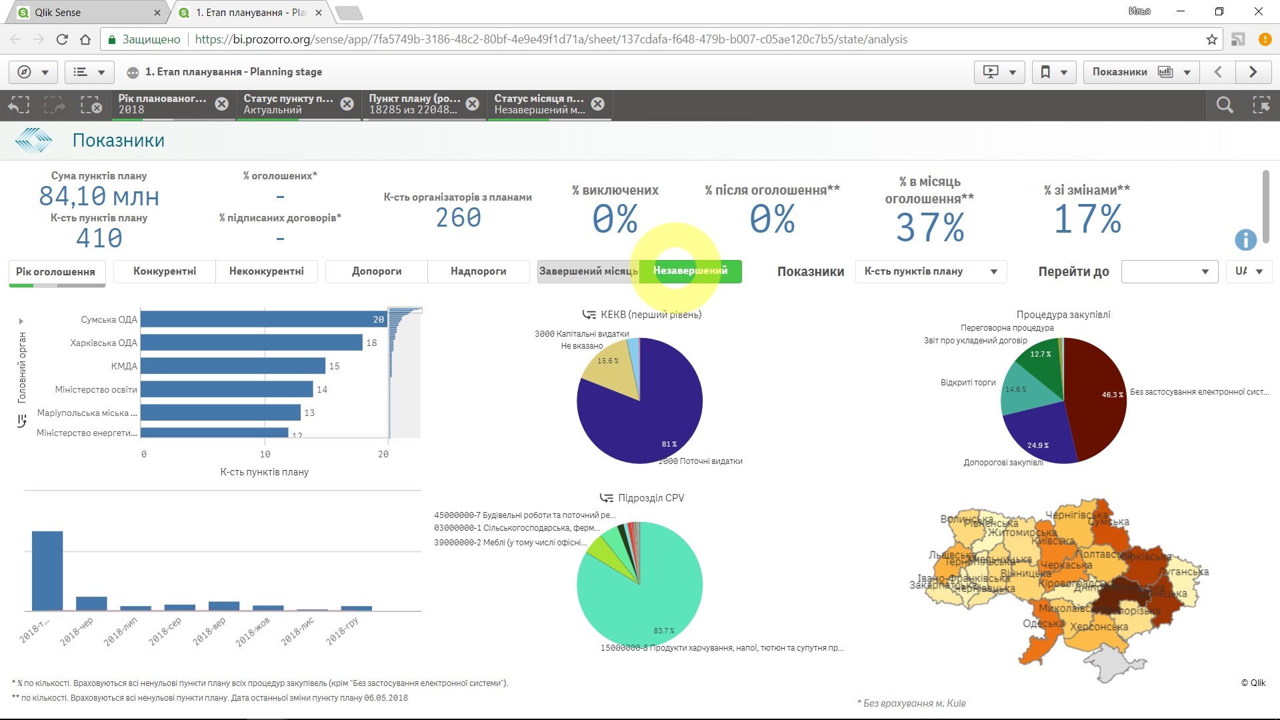Go to next sheet arrow
The height and width of the screenshot is (720, 1280).
(1253, 72)
